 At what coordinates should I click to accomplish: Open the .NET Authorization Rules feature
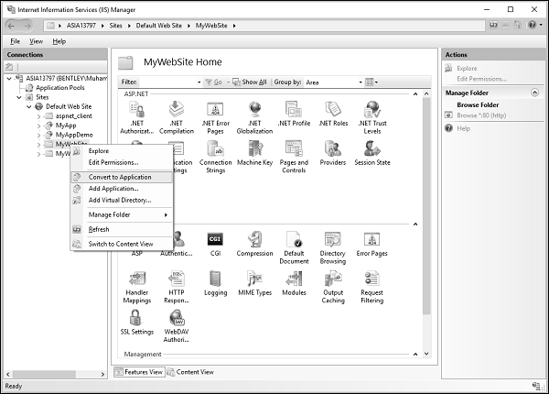[137, 117]
